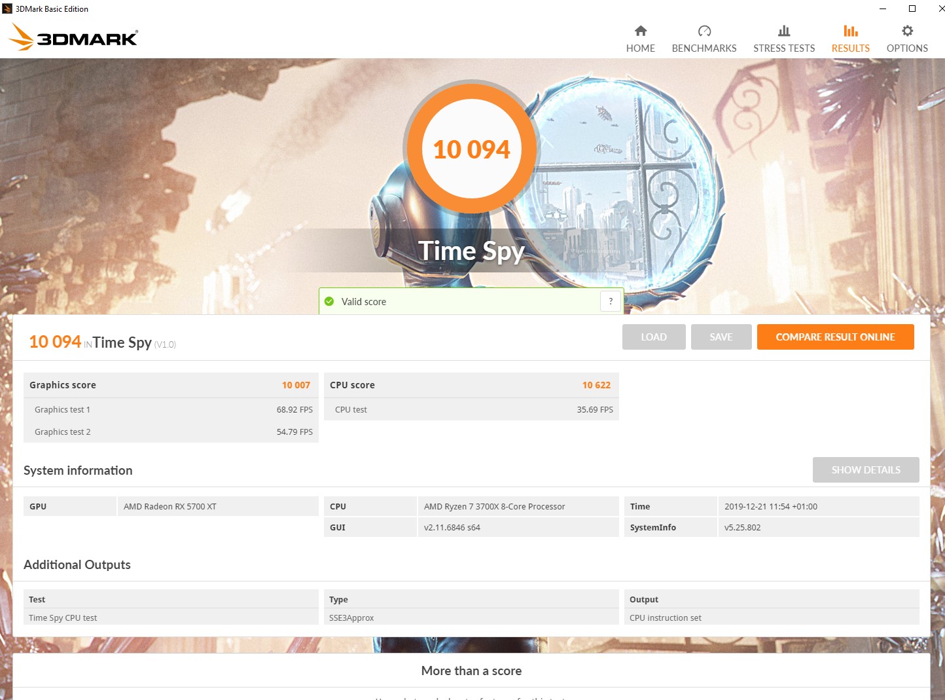Click the CPU score header label
945x700 pixels.
click(x=352, y=385)
